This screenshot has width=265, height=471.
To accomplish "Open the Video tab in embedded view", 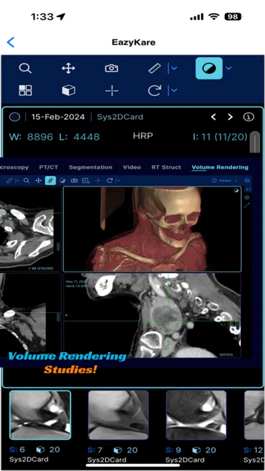I will click(132, 167).
